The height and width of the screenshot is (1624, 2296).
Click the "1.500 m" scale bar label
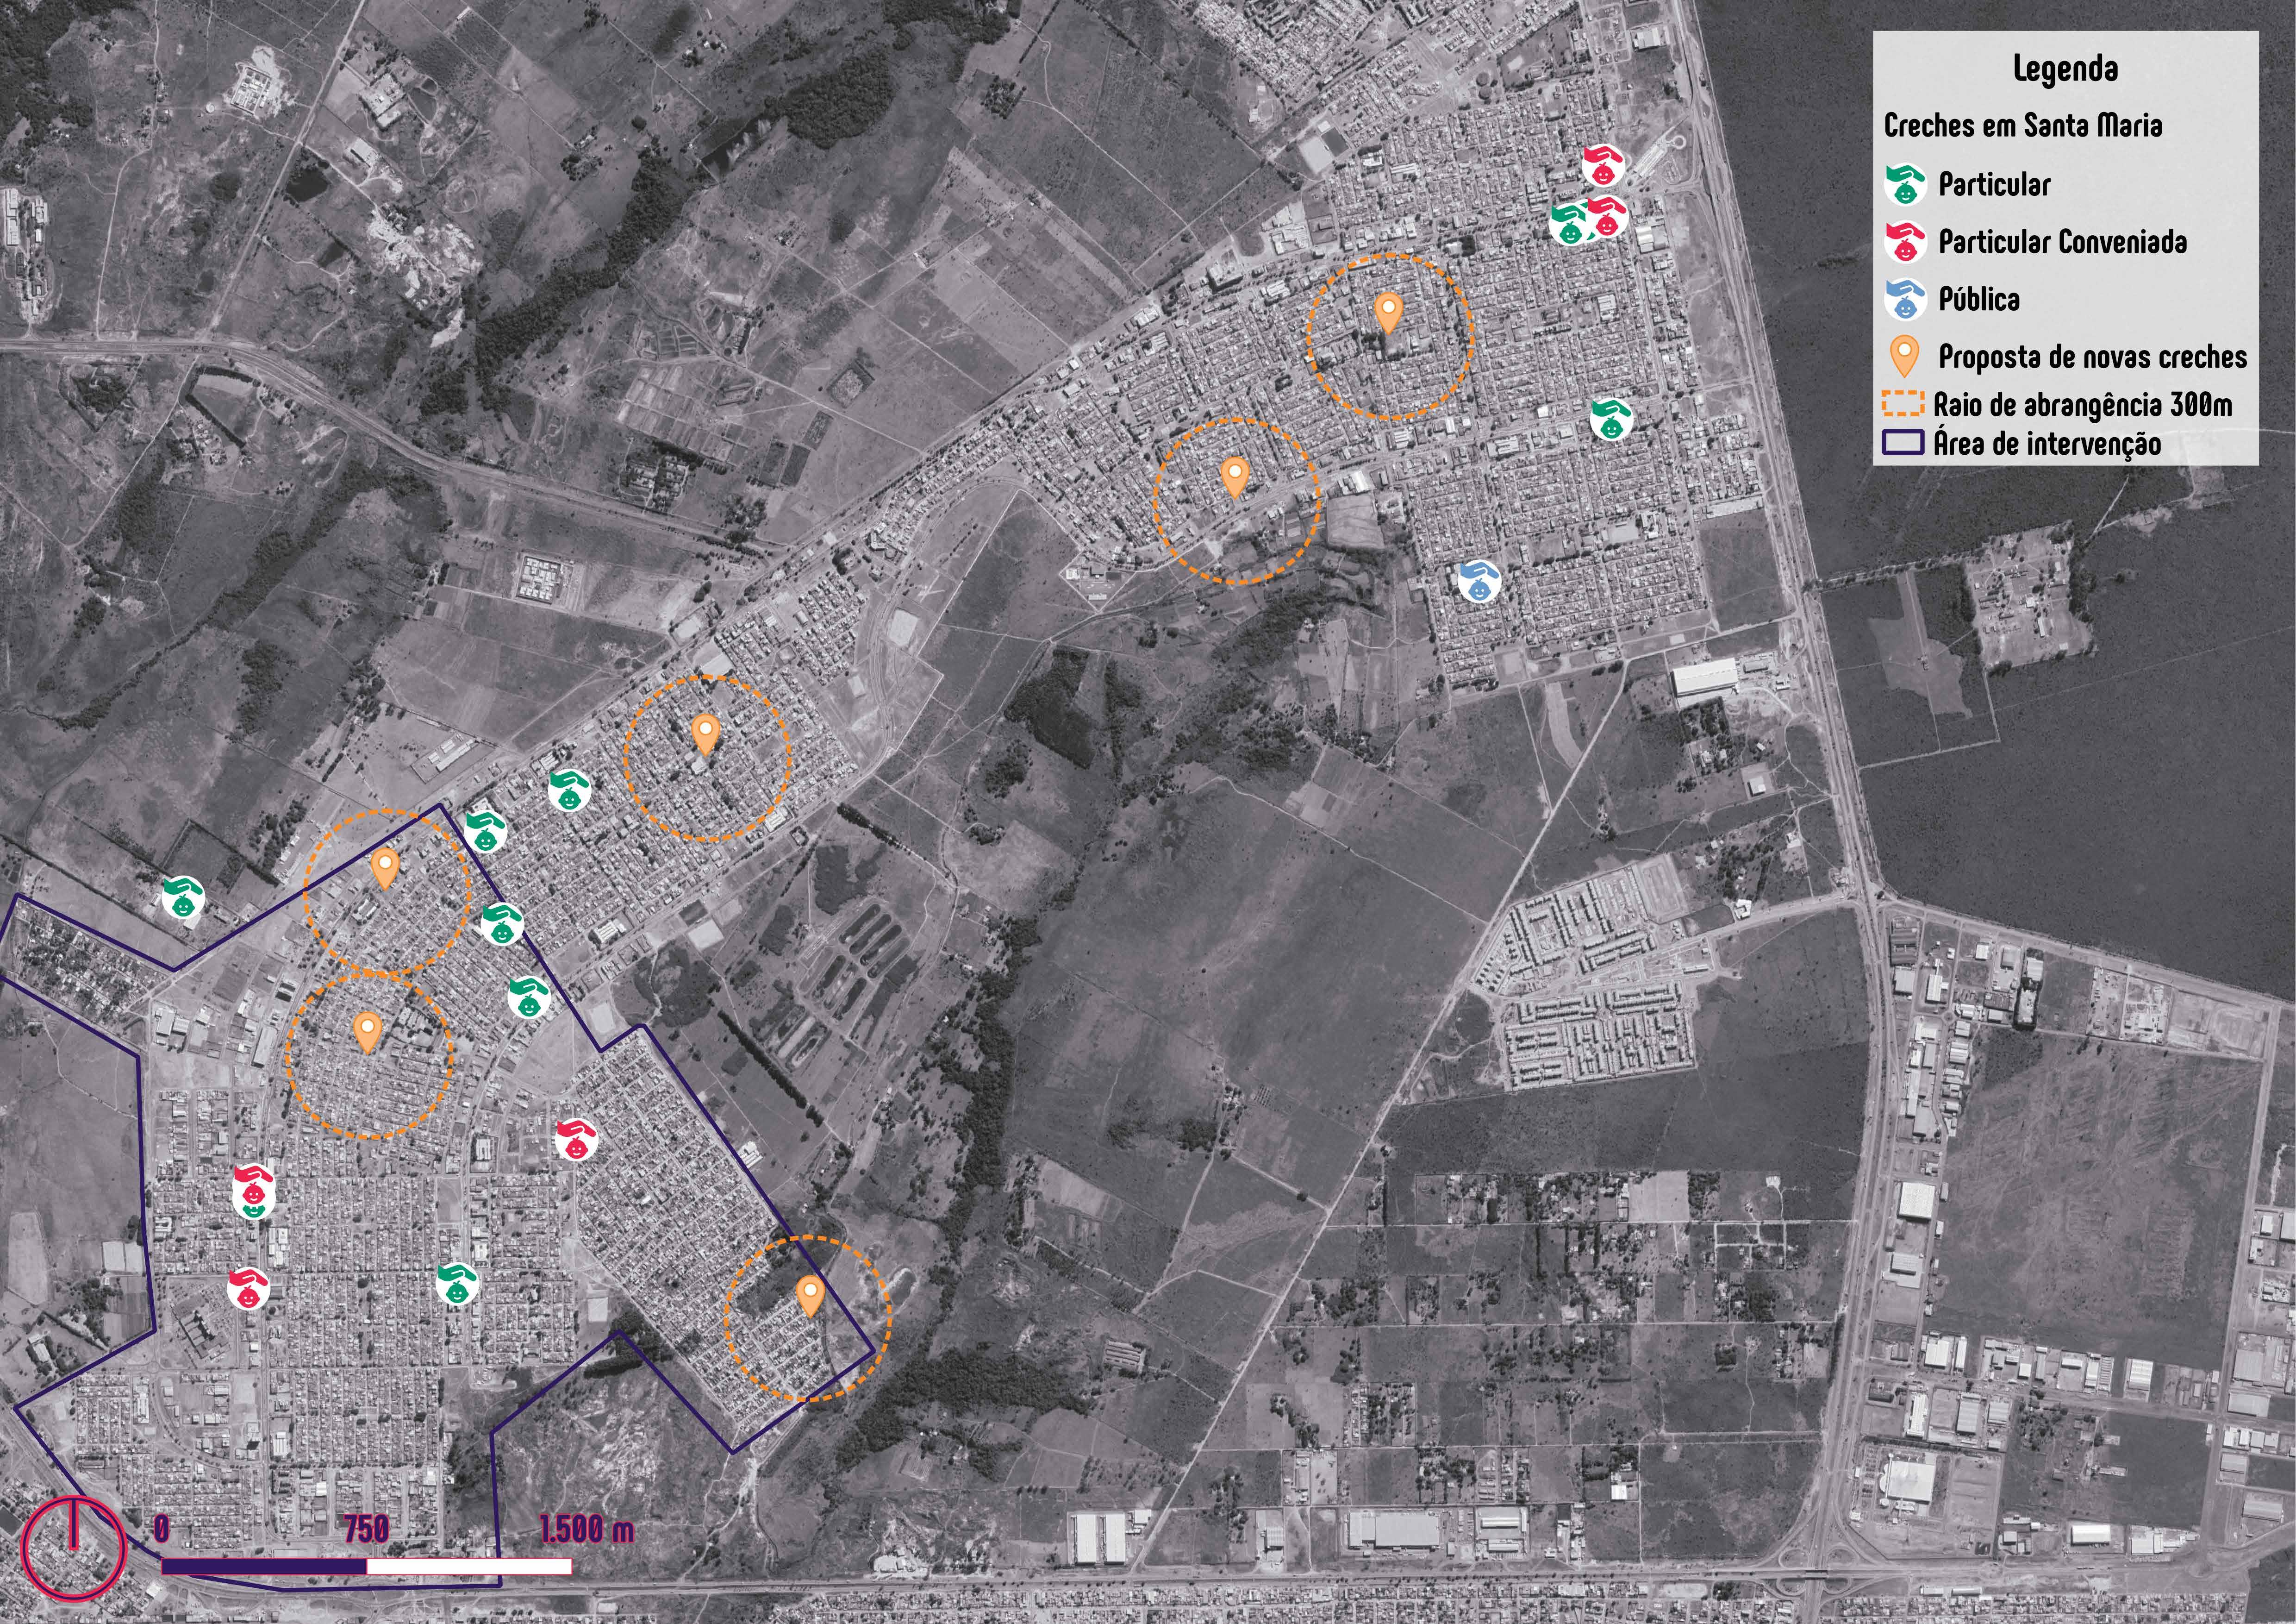coord(587,1530)
